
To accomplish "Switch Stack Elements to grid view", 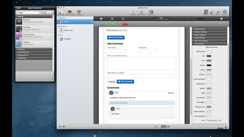I will [x=52, y=13].
